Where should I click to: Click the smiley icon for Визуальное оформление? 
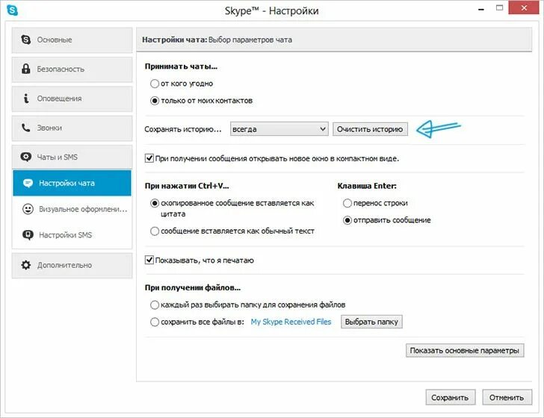pyautogui.click(x=28, y=209)
